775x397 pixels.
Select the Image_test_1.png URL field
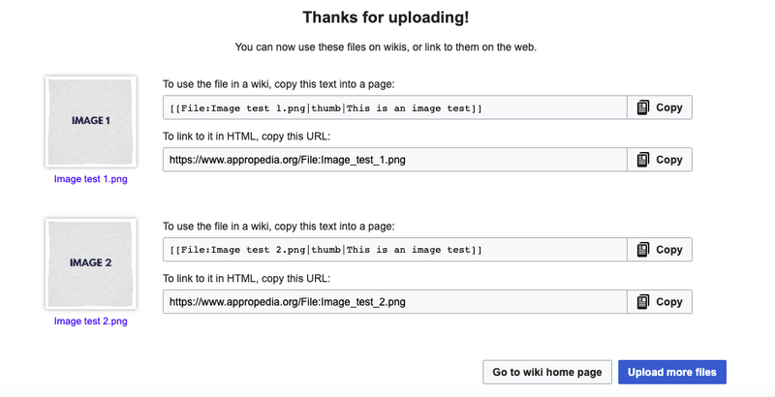pyautogui.click(x=395, y=160)
